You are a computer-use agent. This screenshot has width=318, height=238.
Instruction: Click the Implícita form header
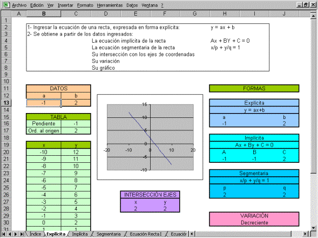click(x=254, y=138)
